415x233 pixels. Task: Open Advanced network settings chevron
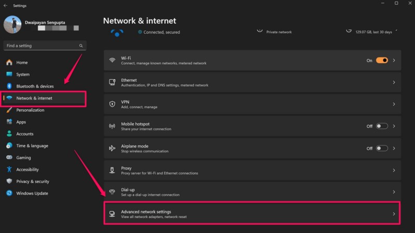[x=394, y=214]
